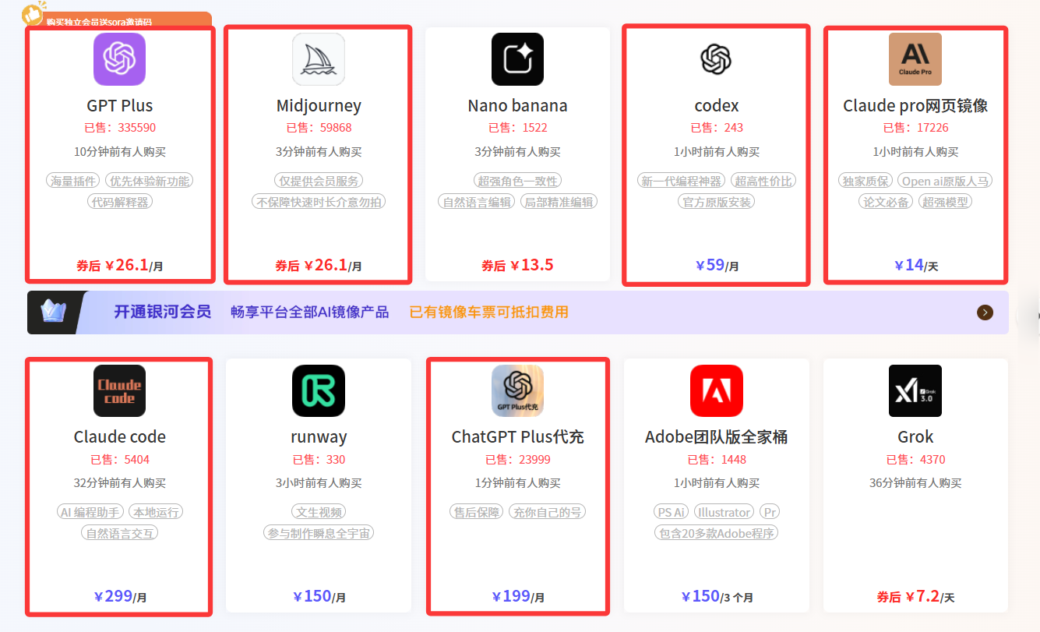Click the 自然语言编辑 tag

tap(478, 202)
